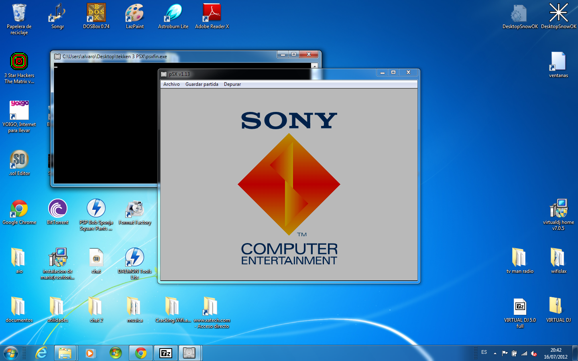This screenshot has width=578, height=361.
Task: Open Windows Explorer from taskbar
Action: point(65,353)
